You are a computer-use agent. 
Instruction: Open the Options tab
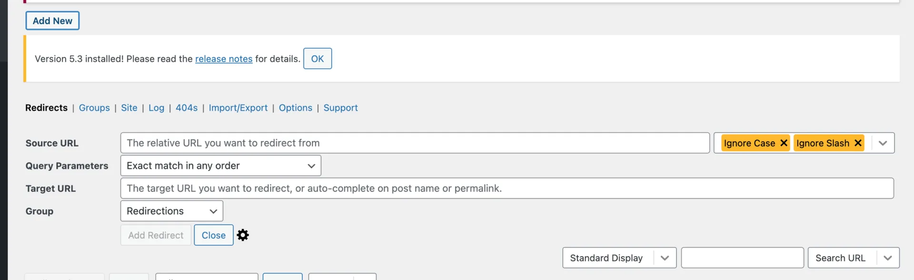[296, 108]
